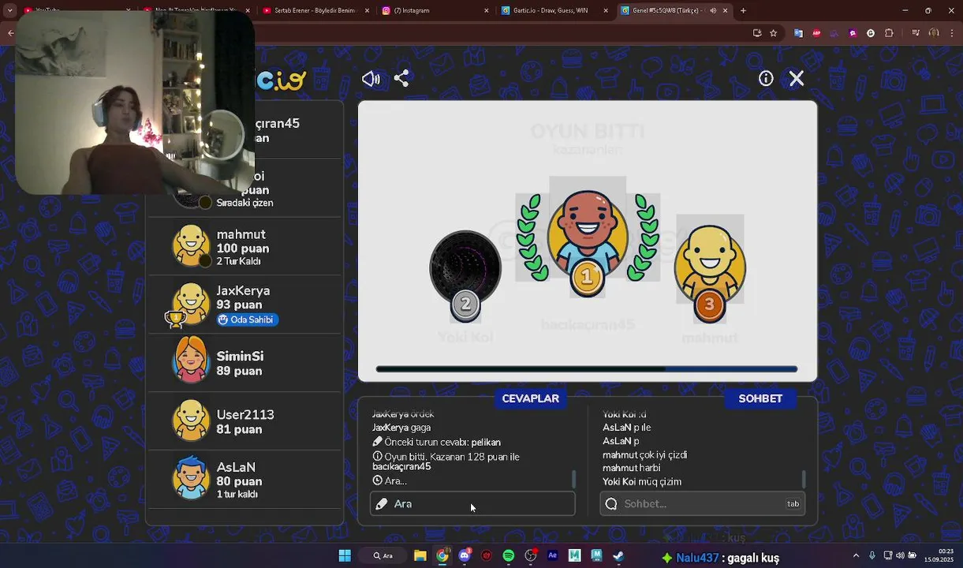Click 'Önceki turun cevabı: pelikan' line
The image size is (963, 568).
[436, 442]
